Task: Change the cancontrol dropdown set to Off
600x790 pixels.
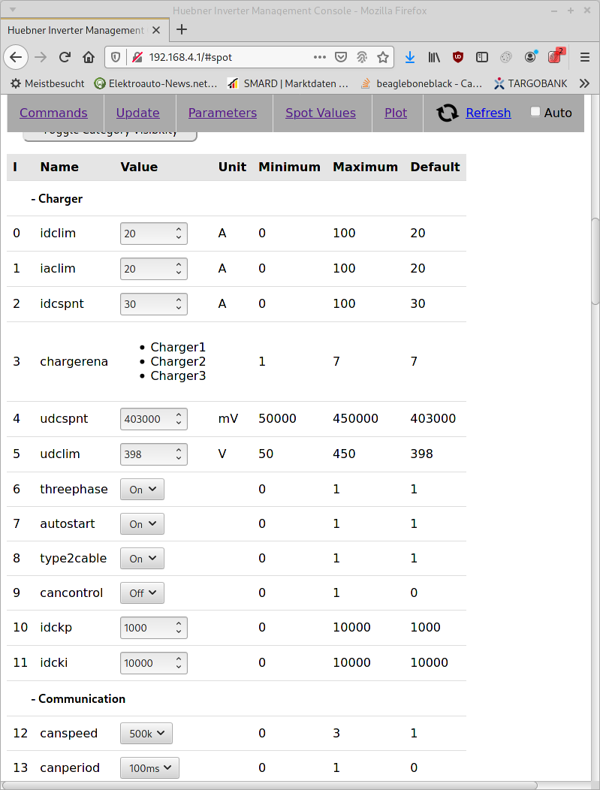Action: pos(142,592)
